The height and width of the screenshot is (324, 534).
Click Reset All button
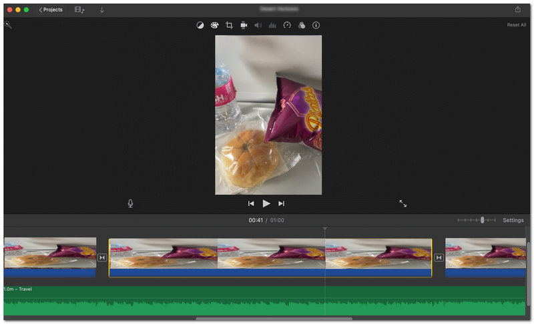(516, 25)
